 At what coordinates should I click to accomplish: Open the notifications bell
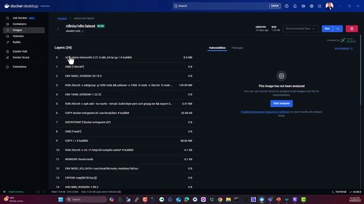[295, 6]
